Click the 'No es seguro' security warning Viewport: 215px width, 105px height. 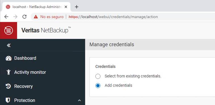[49, 17]
